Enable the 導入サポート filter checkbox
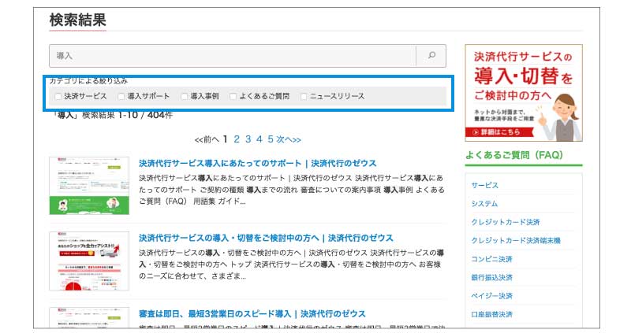Image resolution: width=631 pixels, height=333 pixels. 121,96
